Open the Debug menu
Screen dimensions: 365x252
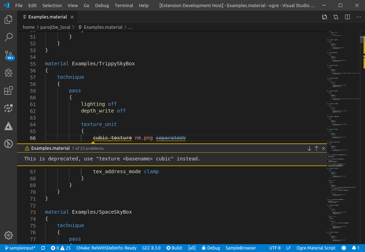click(102, 5)
